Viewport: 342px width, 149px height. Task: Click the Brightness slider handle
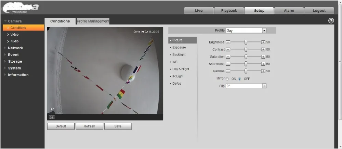point(246,42)
